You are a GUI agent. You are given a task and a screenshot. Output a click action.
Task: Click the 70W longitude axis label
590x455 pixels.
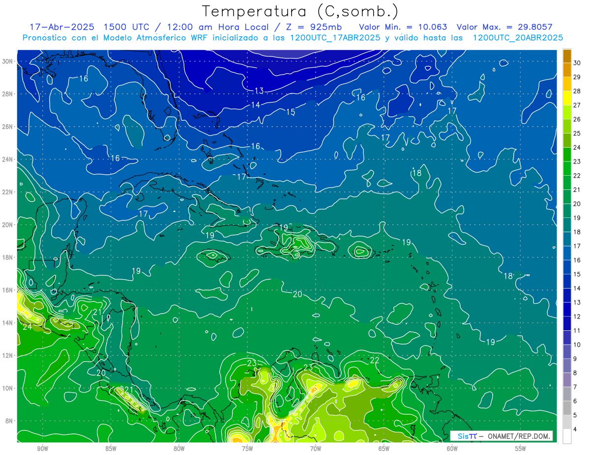(x=316, y=449)
